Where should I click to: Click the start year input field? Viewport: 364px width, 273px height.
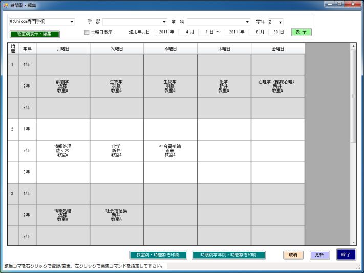point(160,32)
